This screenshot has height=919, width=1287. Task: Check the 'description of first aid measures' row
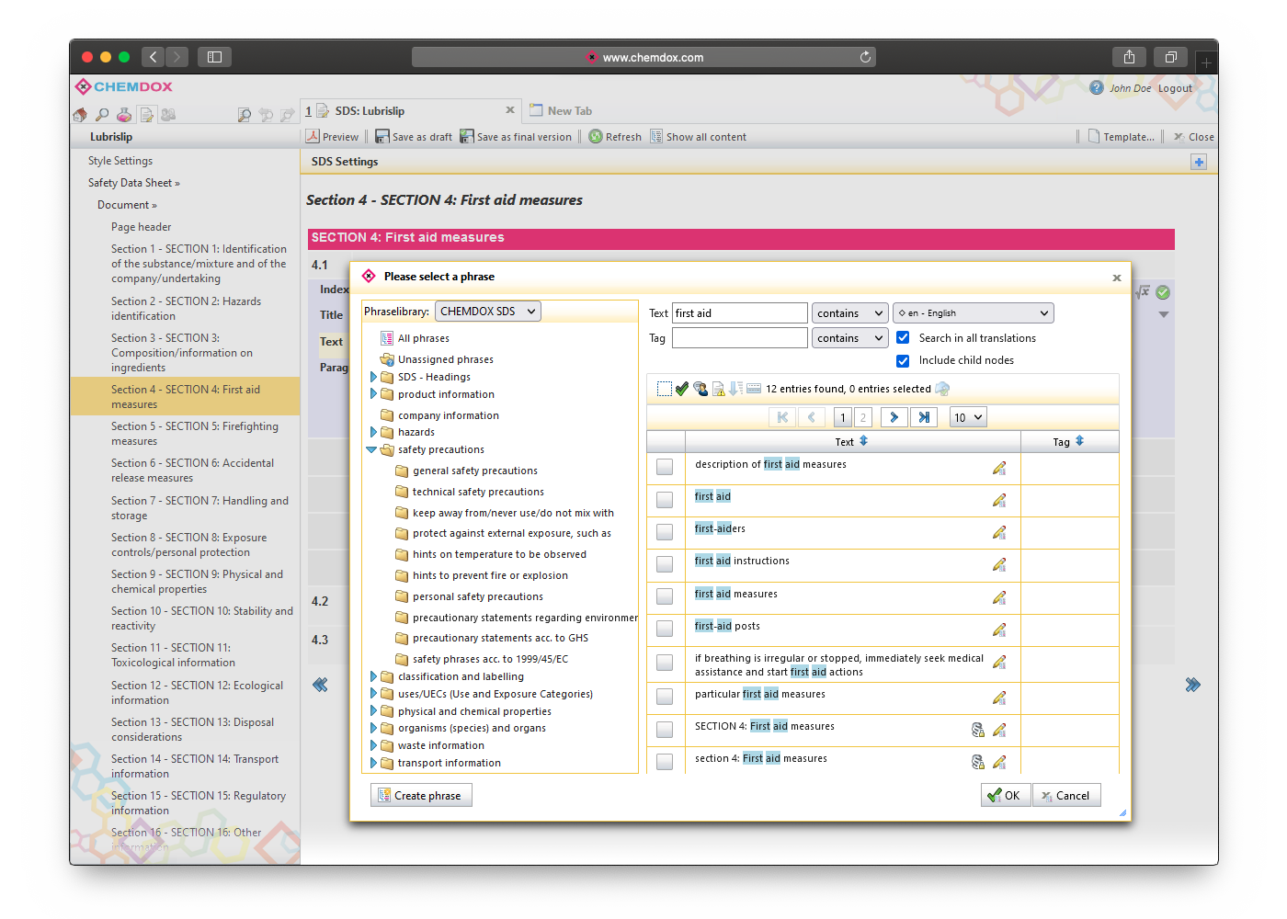click(665, 467)
